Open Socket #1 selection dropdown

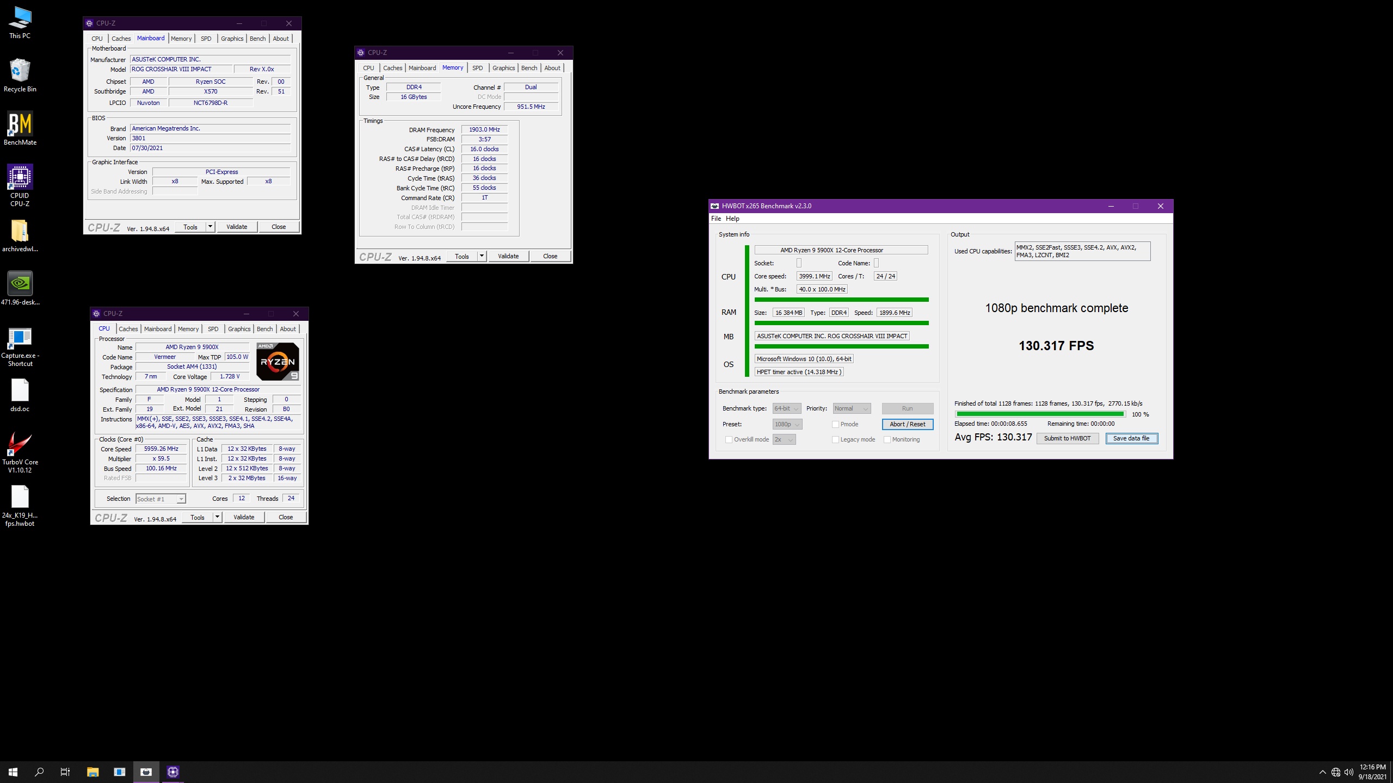(161, 499)
